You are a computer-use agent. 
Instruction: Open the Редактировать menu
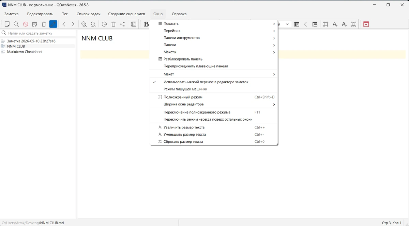[40, 14]
